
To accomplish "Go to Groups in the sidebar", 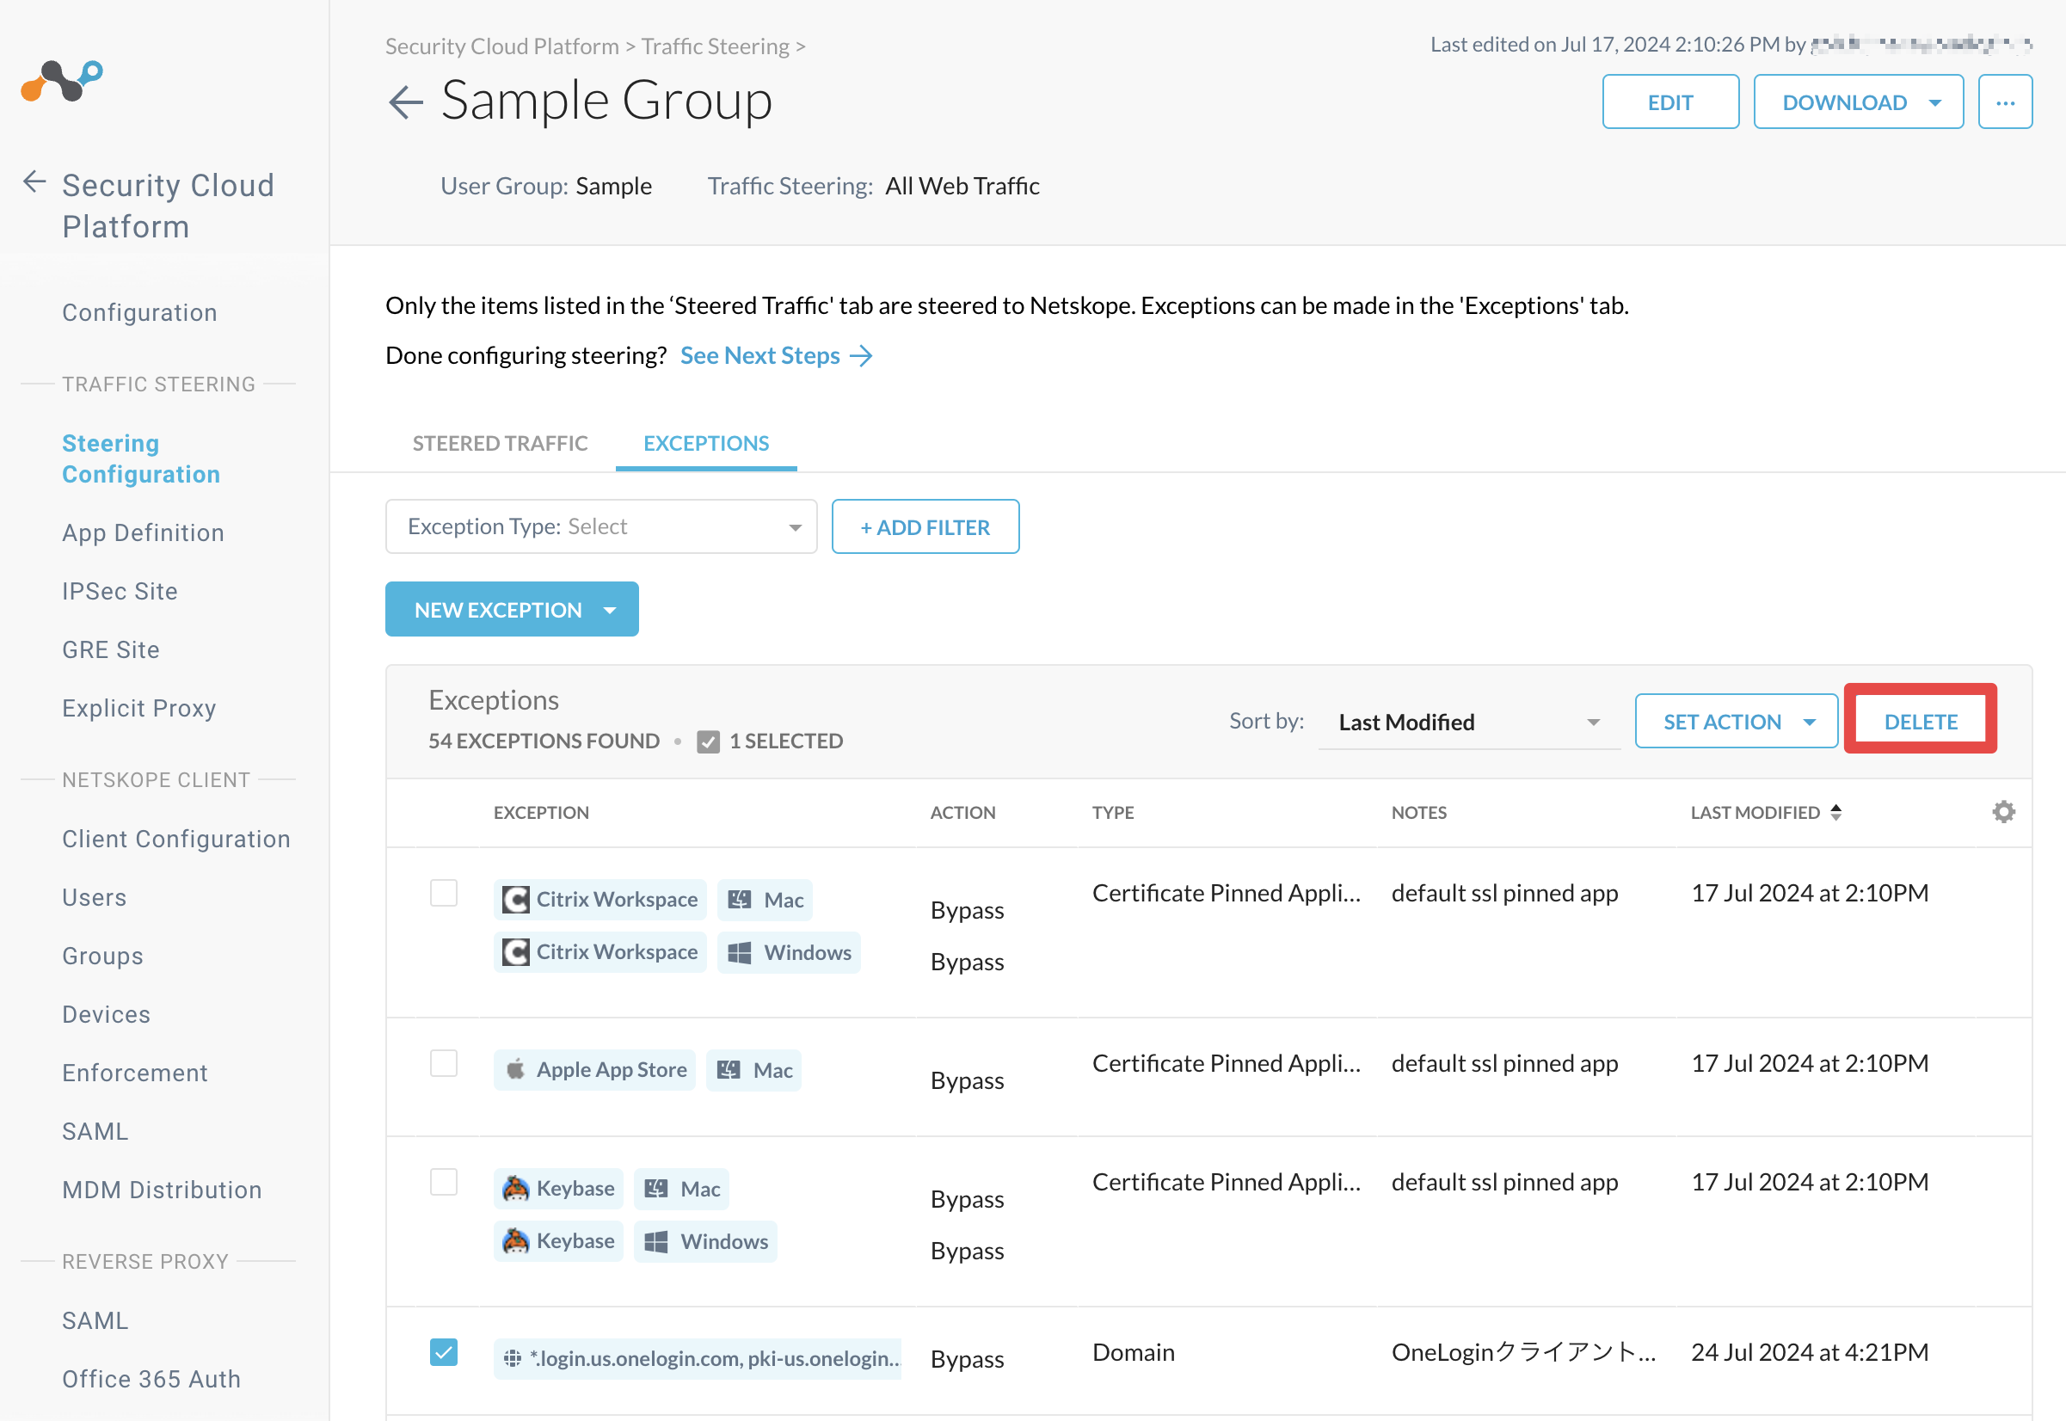I will coord(103,956).
